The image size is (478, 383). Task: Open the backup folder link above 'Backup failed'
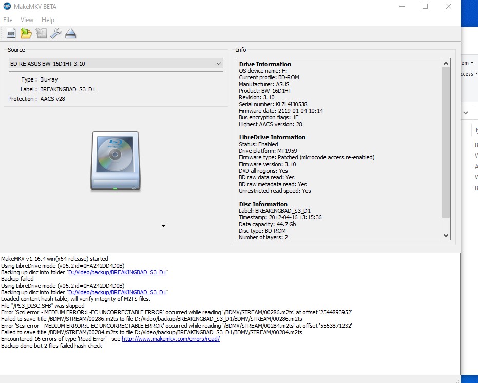(118, 272)
